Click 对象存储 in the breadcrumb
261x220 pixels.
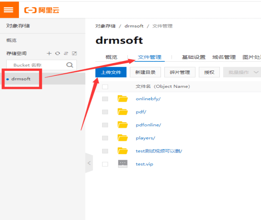(105, 26)
